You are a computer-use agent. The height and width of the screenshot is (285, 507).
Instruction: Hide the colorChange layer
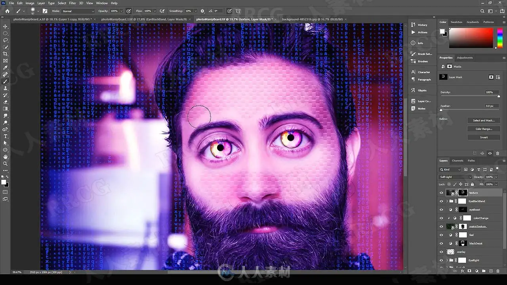click(441, 218)
